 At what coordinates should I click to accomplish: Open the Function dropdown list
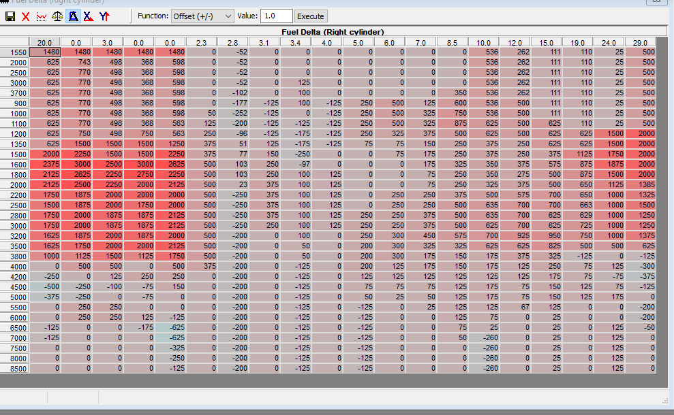pyautogui.click(x=202, y=16)
